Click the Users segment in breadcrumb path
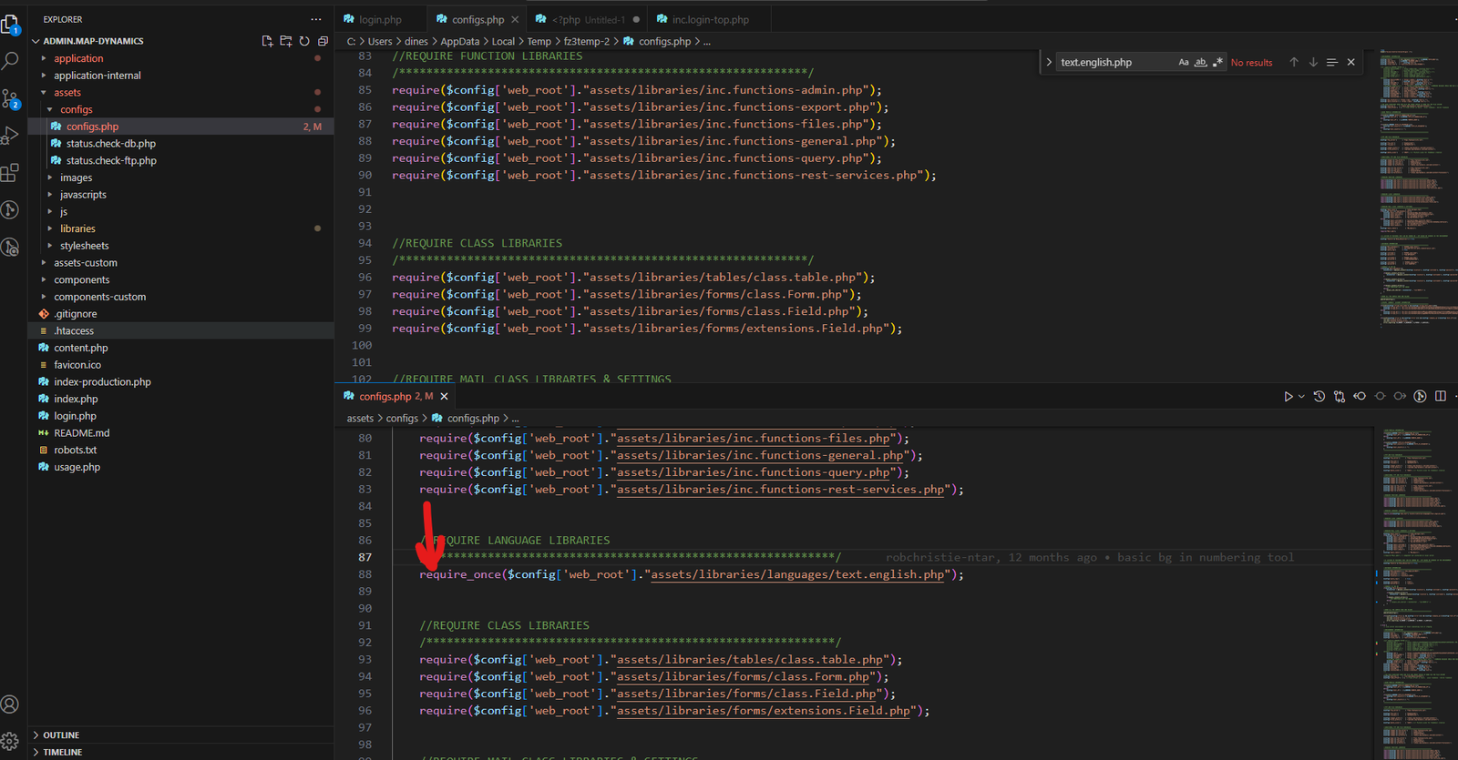 (380, 41)
